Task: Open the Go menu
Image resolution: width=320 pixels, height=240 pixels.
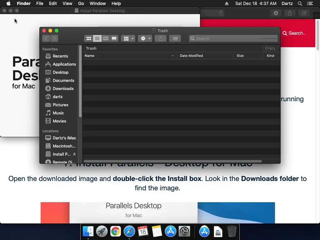Action: click(x=81, y=3)
